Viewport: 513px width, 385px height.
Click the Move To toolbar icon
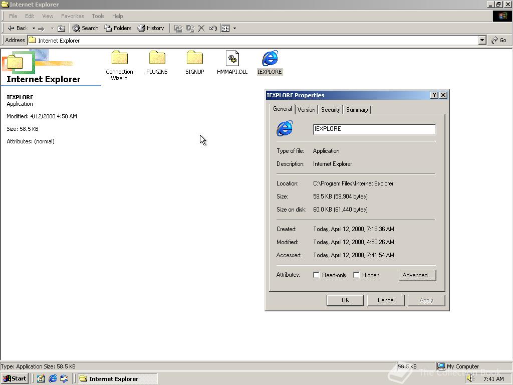click(178, 29)
